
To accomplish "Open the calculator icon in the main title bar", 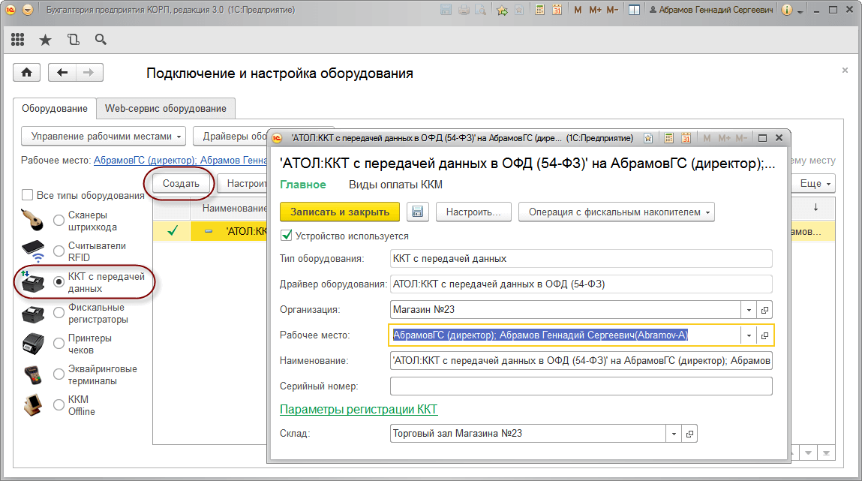I will tap(540, 10).
